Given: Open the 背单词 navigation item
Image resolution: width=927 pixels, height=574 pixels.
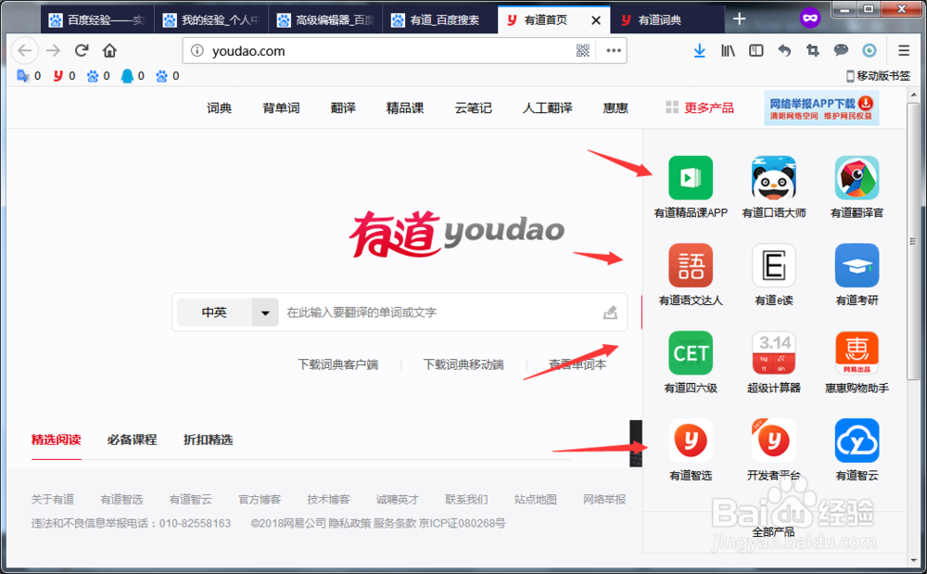Looking at the screenshot, I should tap(281, 108).
